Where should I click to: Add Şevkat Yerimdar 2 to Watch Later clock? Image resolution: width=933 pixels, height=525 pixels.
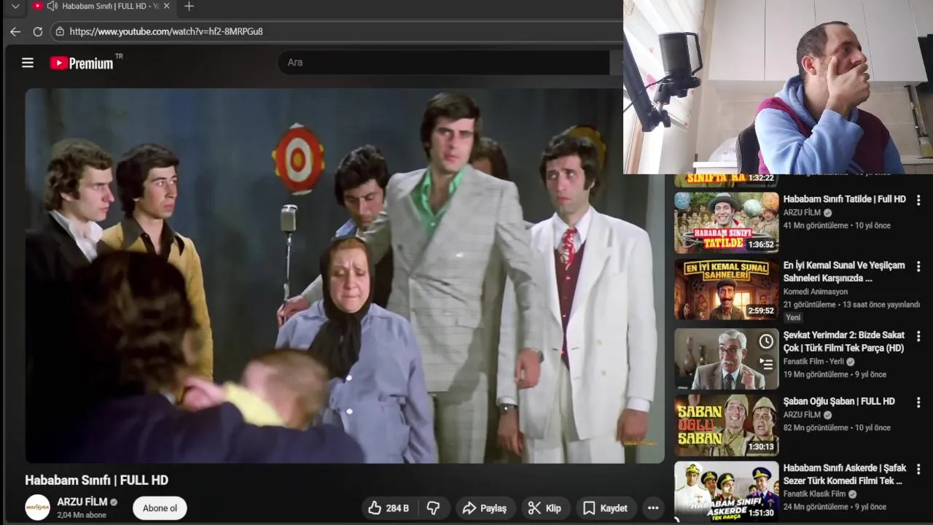pos(766,341)
